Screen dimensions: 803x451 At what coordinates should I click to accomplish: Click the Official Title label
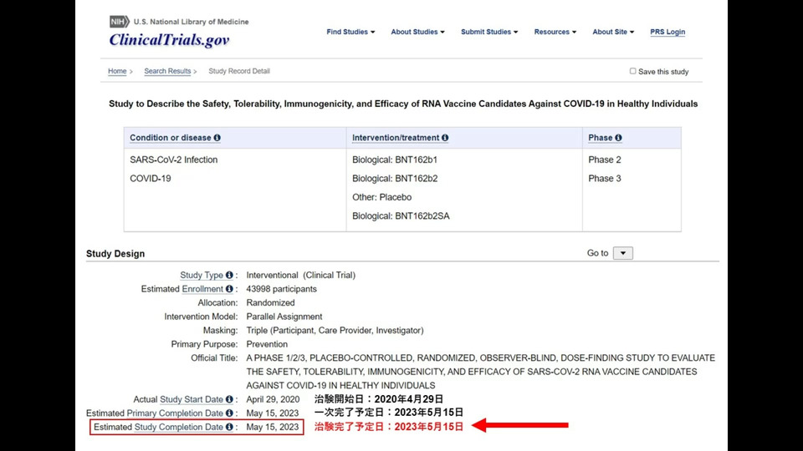pos(214,358)
